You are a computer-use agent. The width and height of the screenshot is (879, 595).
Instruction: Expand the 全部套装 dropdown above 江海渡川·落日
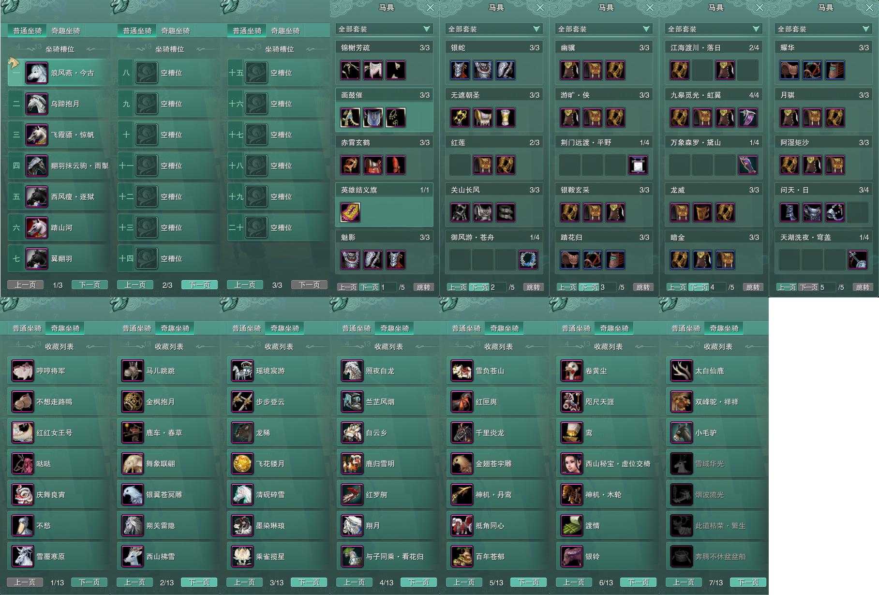714,29
